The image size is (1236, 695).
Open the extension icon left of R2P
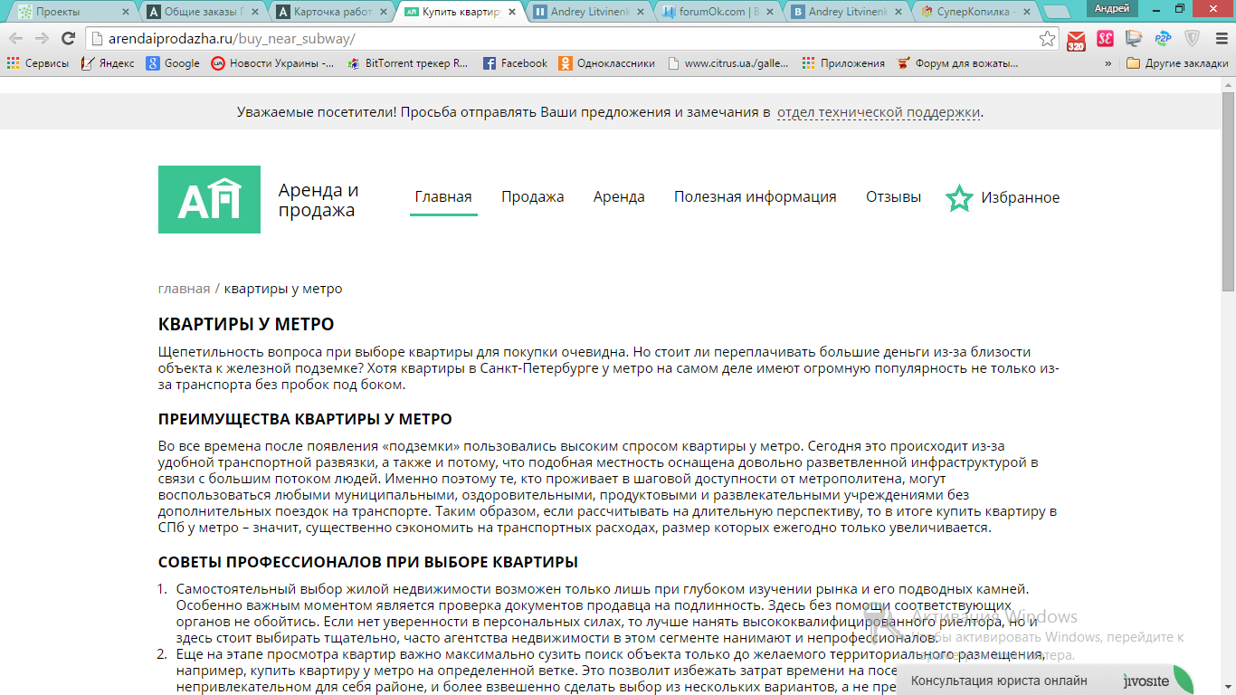(x=1134, y=39)
